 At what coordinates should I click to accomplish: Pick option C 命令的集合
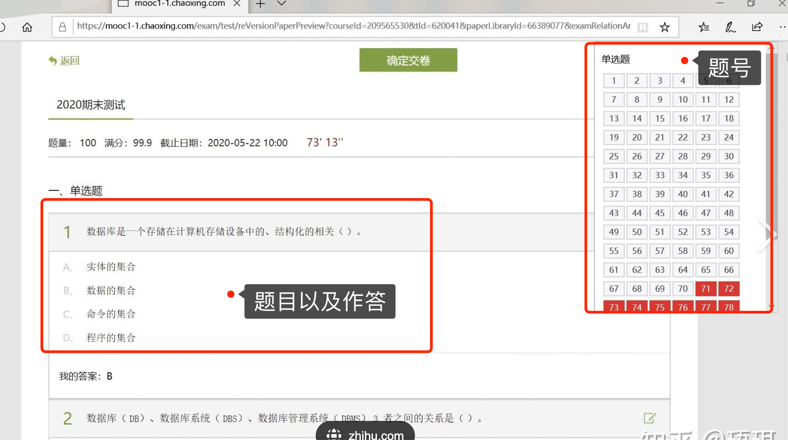[x=111, y=314]
